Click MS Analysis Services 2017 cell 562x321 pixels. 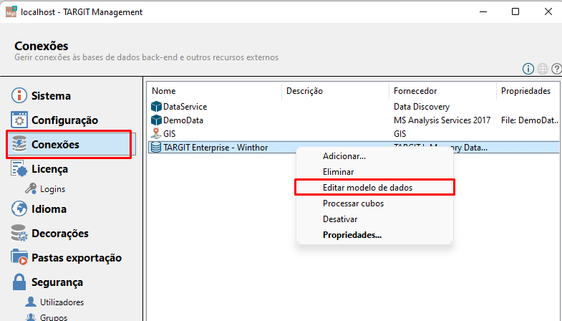[442, 120]
